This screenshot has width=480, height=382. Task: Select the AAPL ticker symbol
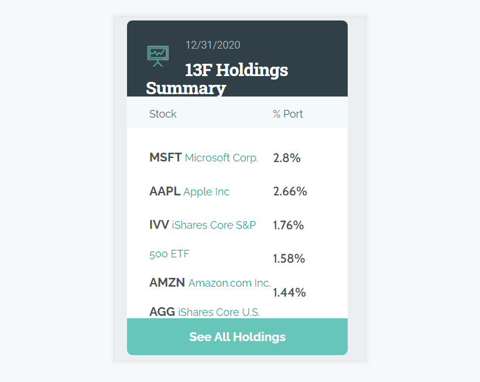[164, 192]
